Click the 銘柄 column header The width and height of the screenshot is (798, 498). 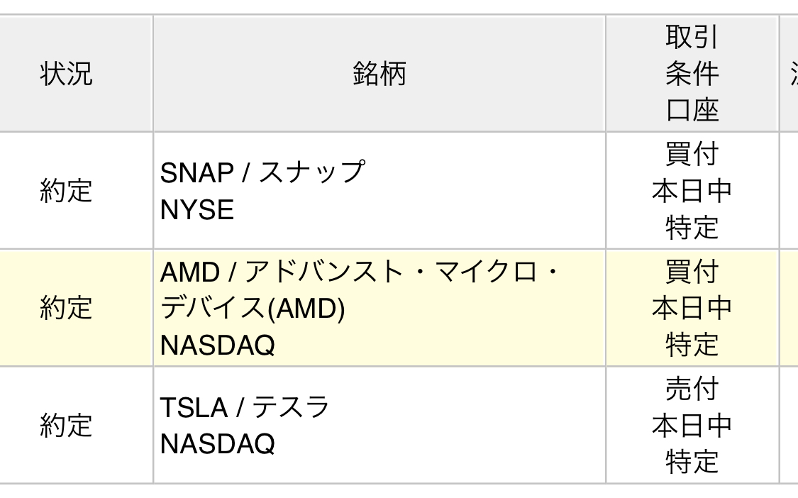pos(379,74)
